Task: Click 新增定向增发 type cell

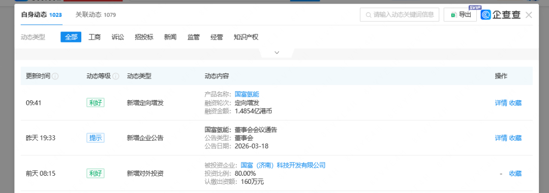Action: 145,103
